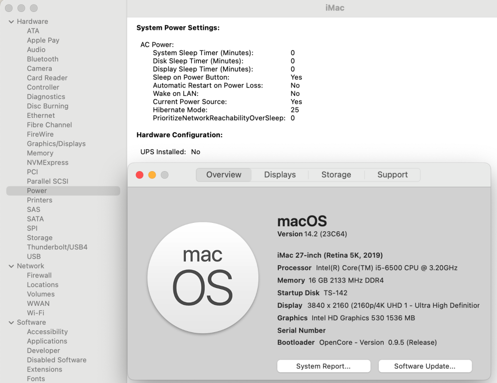Select Disc Burning in sidebar

pos(48,106)
